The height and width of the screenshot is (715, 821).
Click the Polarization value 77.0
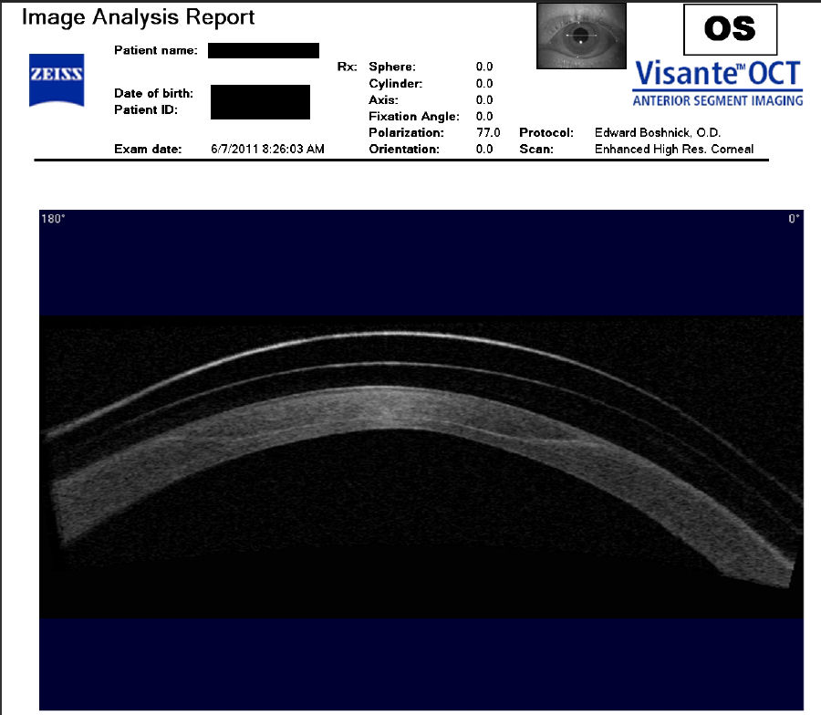point(484,133)
